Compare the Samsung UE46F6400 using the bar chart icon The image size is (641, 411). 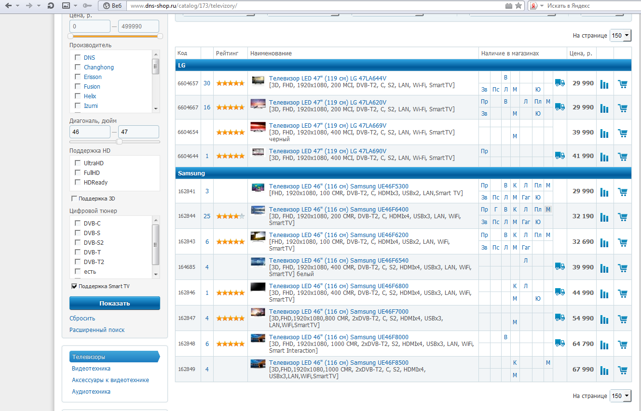point(604,217)
